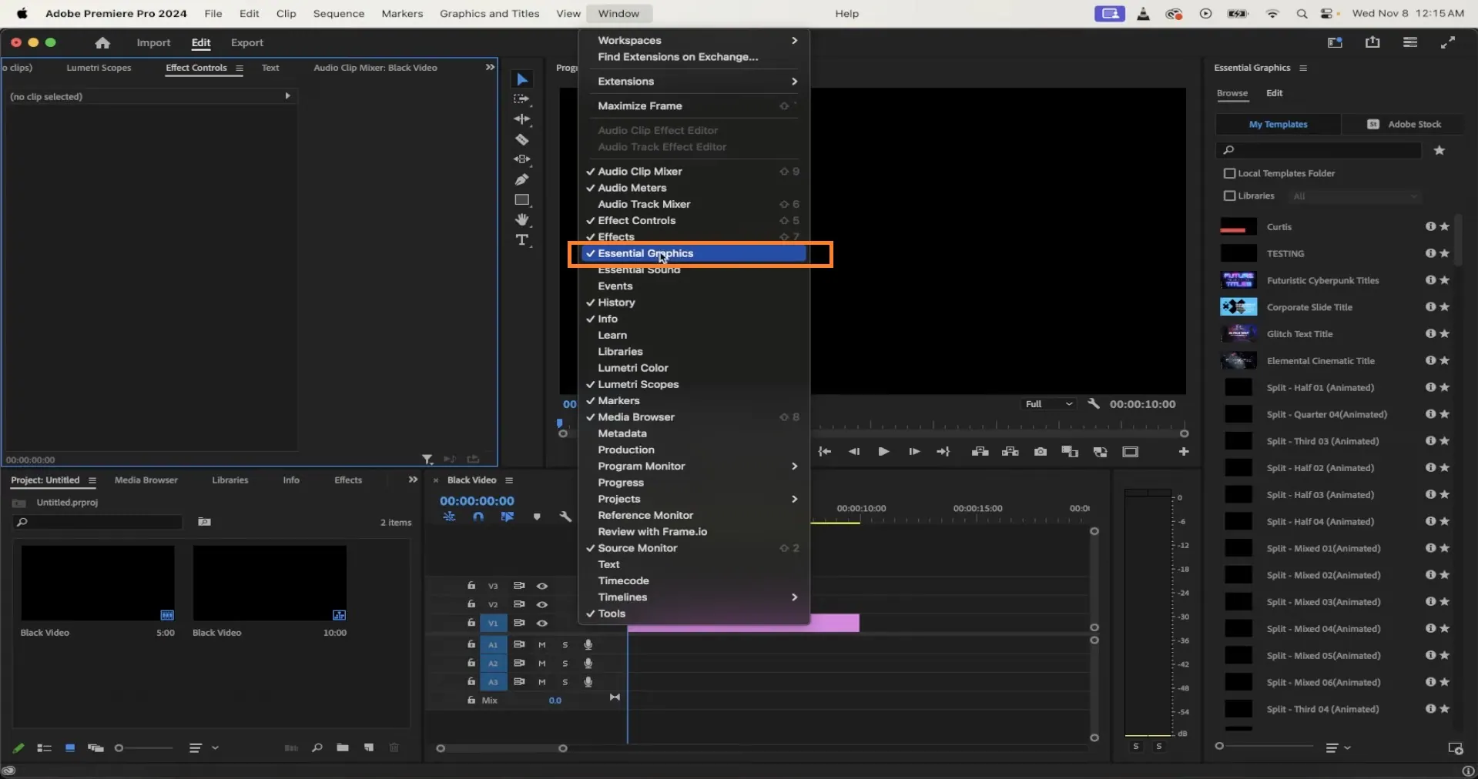The width and height of the screenshot is (1478, 779).
Task: Choose Lumetri Color from Window menu
Action: (x=633, y=368)
